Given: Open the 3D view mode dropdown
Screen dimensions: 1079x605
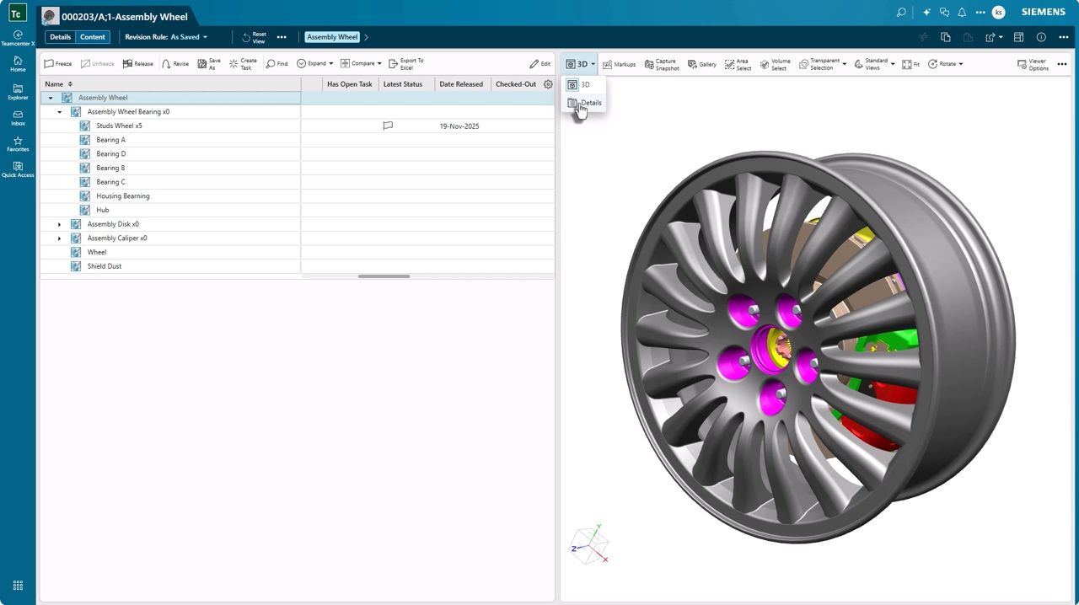Looking at the screenshot, I should pyautogui.click(x=581, y=64).
